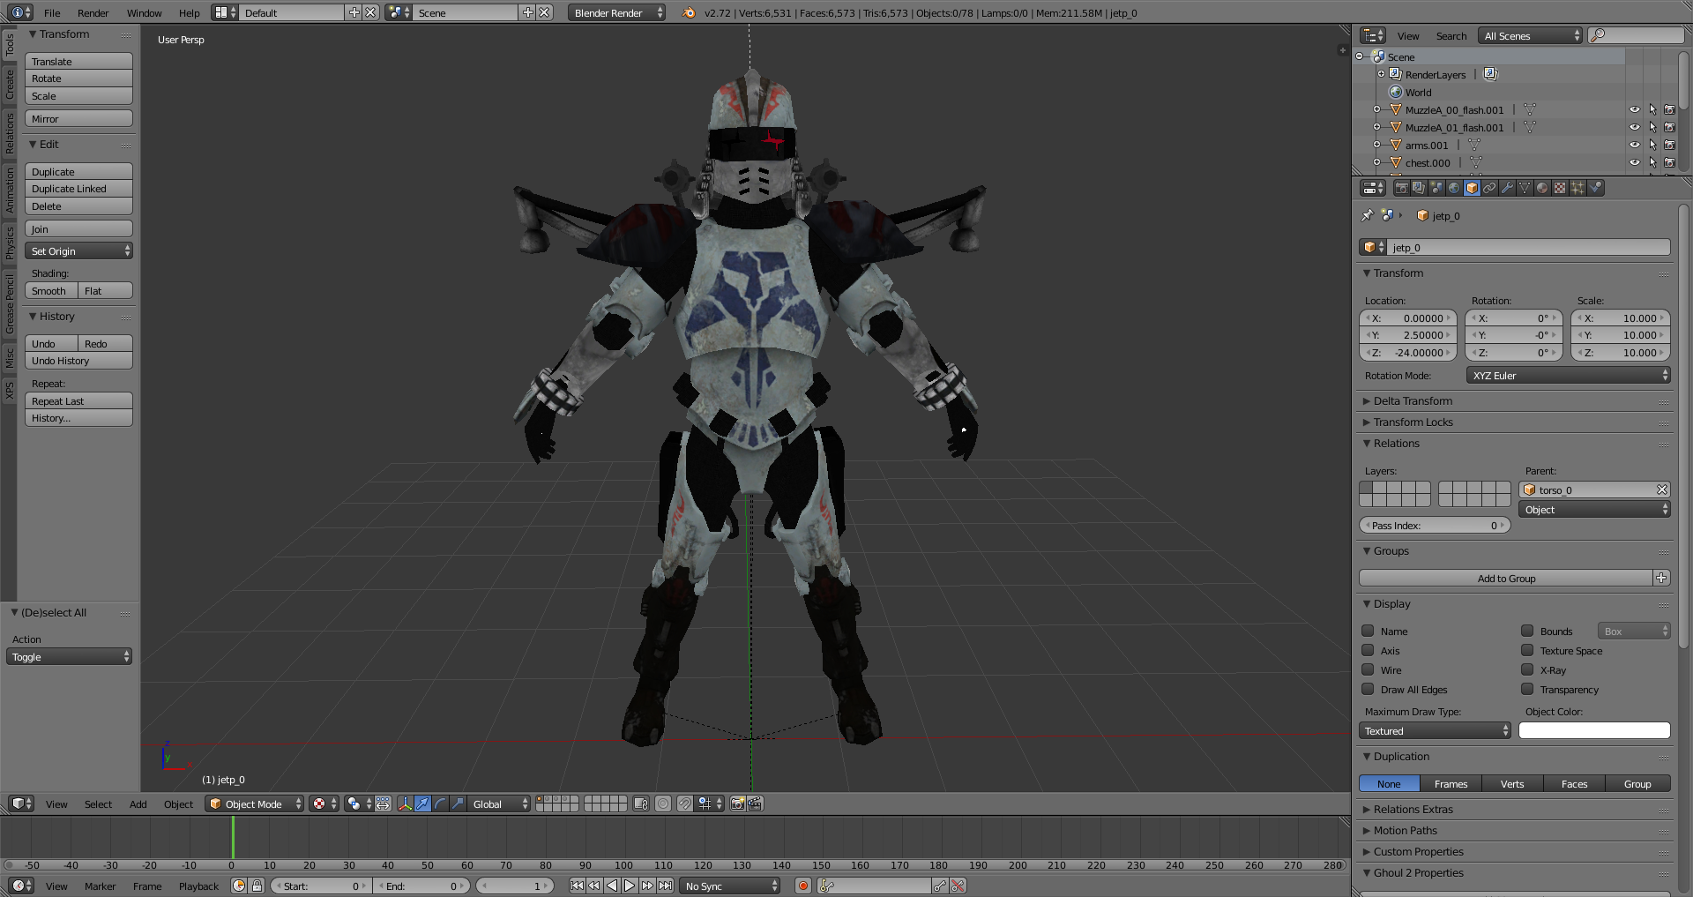The height and width of the screenshot is (897, 1693).
Task: Expand the Motion Paths panel
Action: (x=1405, y=831)
